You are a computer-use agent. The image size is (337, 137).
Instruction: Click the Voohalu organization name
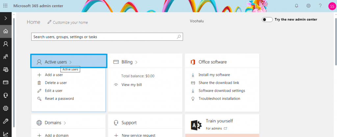197,21
